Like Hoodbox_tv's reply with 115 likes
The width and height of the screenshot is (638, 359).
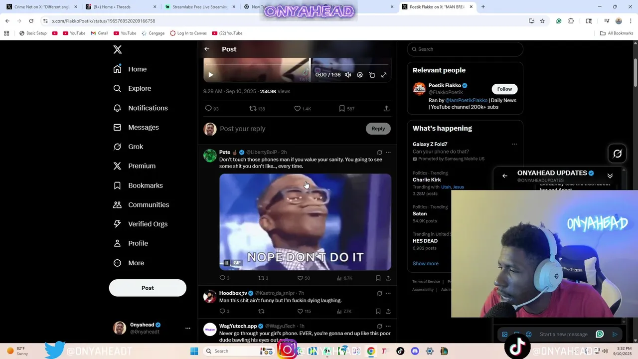coord(300,311)
